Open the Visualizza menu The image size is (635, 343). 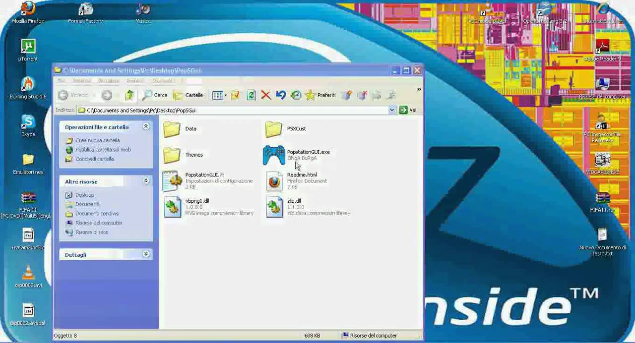[109, 81]
